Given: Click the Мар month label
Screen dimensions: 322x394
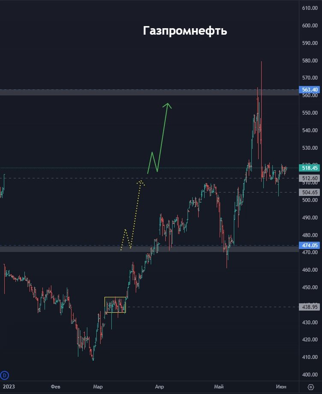Looking at the screenshot, I should coord(98,387).
